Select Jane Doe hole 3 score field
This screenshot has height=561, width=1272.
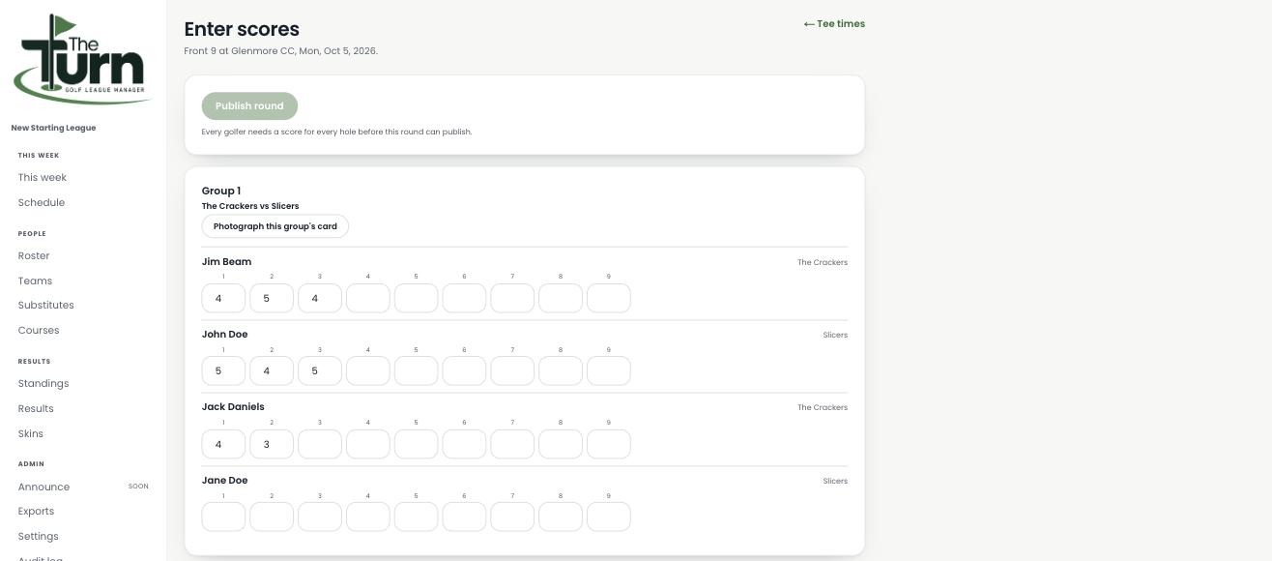320,517
